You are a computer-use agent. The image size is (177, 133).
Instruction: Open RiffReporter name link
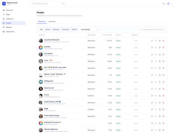(49, 81)
